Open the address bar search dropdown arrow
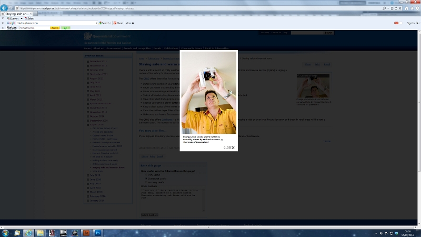This screenshot has width=421, height=237. pyautogui.click(x=388, y=8)
